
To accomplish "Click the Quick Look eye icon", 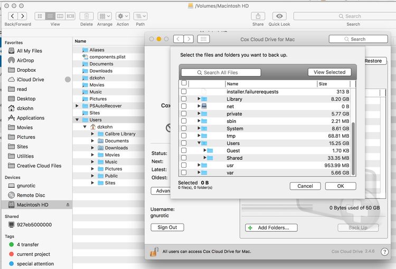I will pos(279,16).
